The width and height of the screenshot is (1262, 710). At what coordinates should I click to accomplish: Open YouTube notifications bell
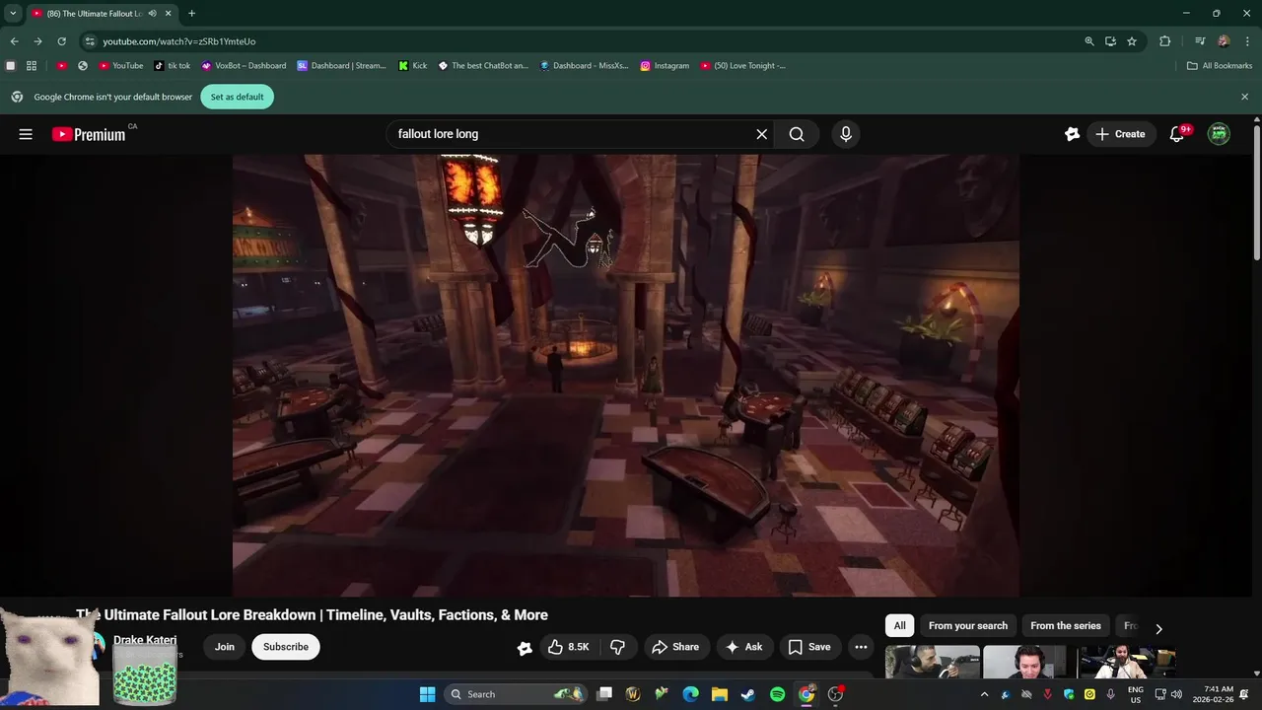(x=1176, y=134)
